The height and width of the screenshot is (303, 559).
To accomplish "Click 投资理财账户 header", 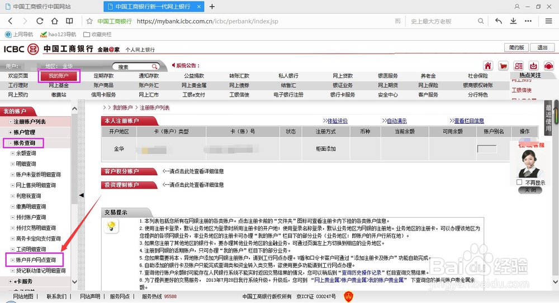I will coord(129,185).
